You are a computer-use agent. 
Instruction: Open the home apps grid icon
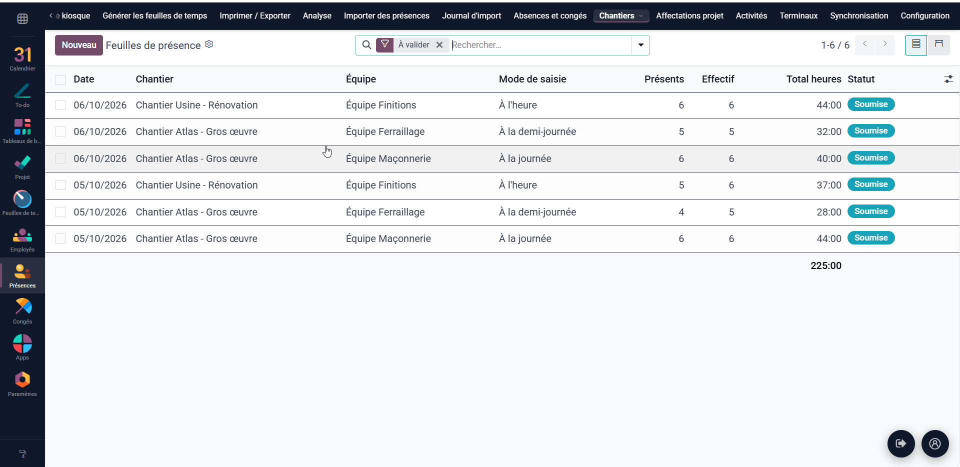coord(22,19)
